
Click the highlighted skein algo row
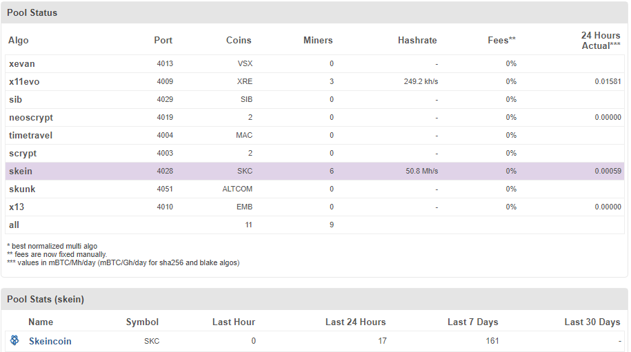(21, 172)
